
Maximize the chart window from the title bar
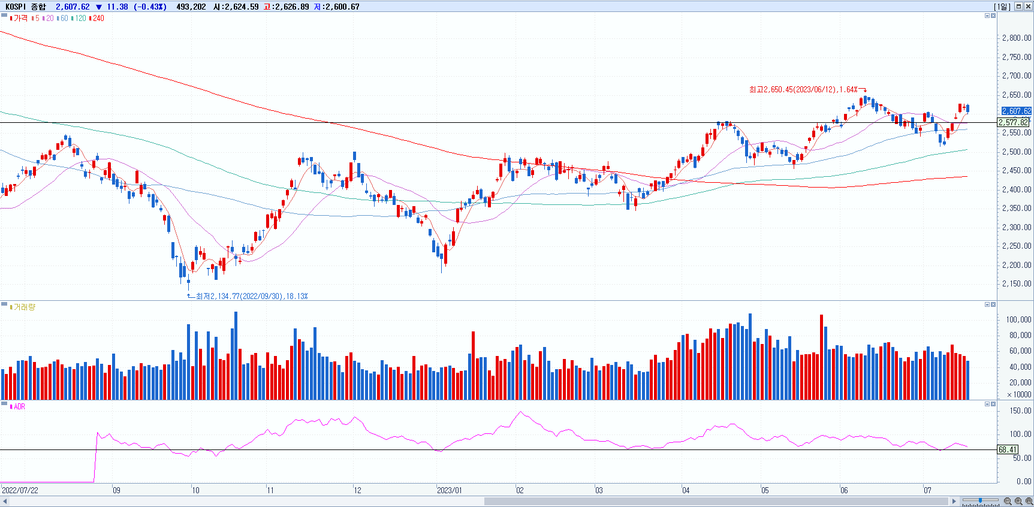click(x=1018, y=7)
